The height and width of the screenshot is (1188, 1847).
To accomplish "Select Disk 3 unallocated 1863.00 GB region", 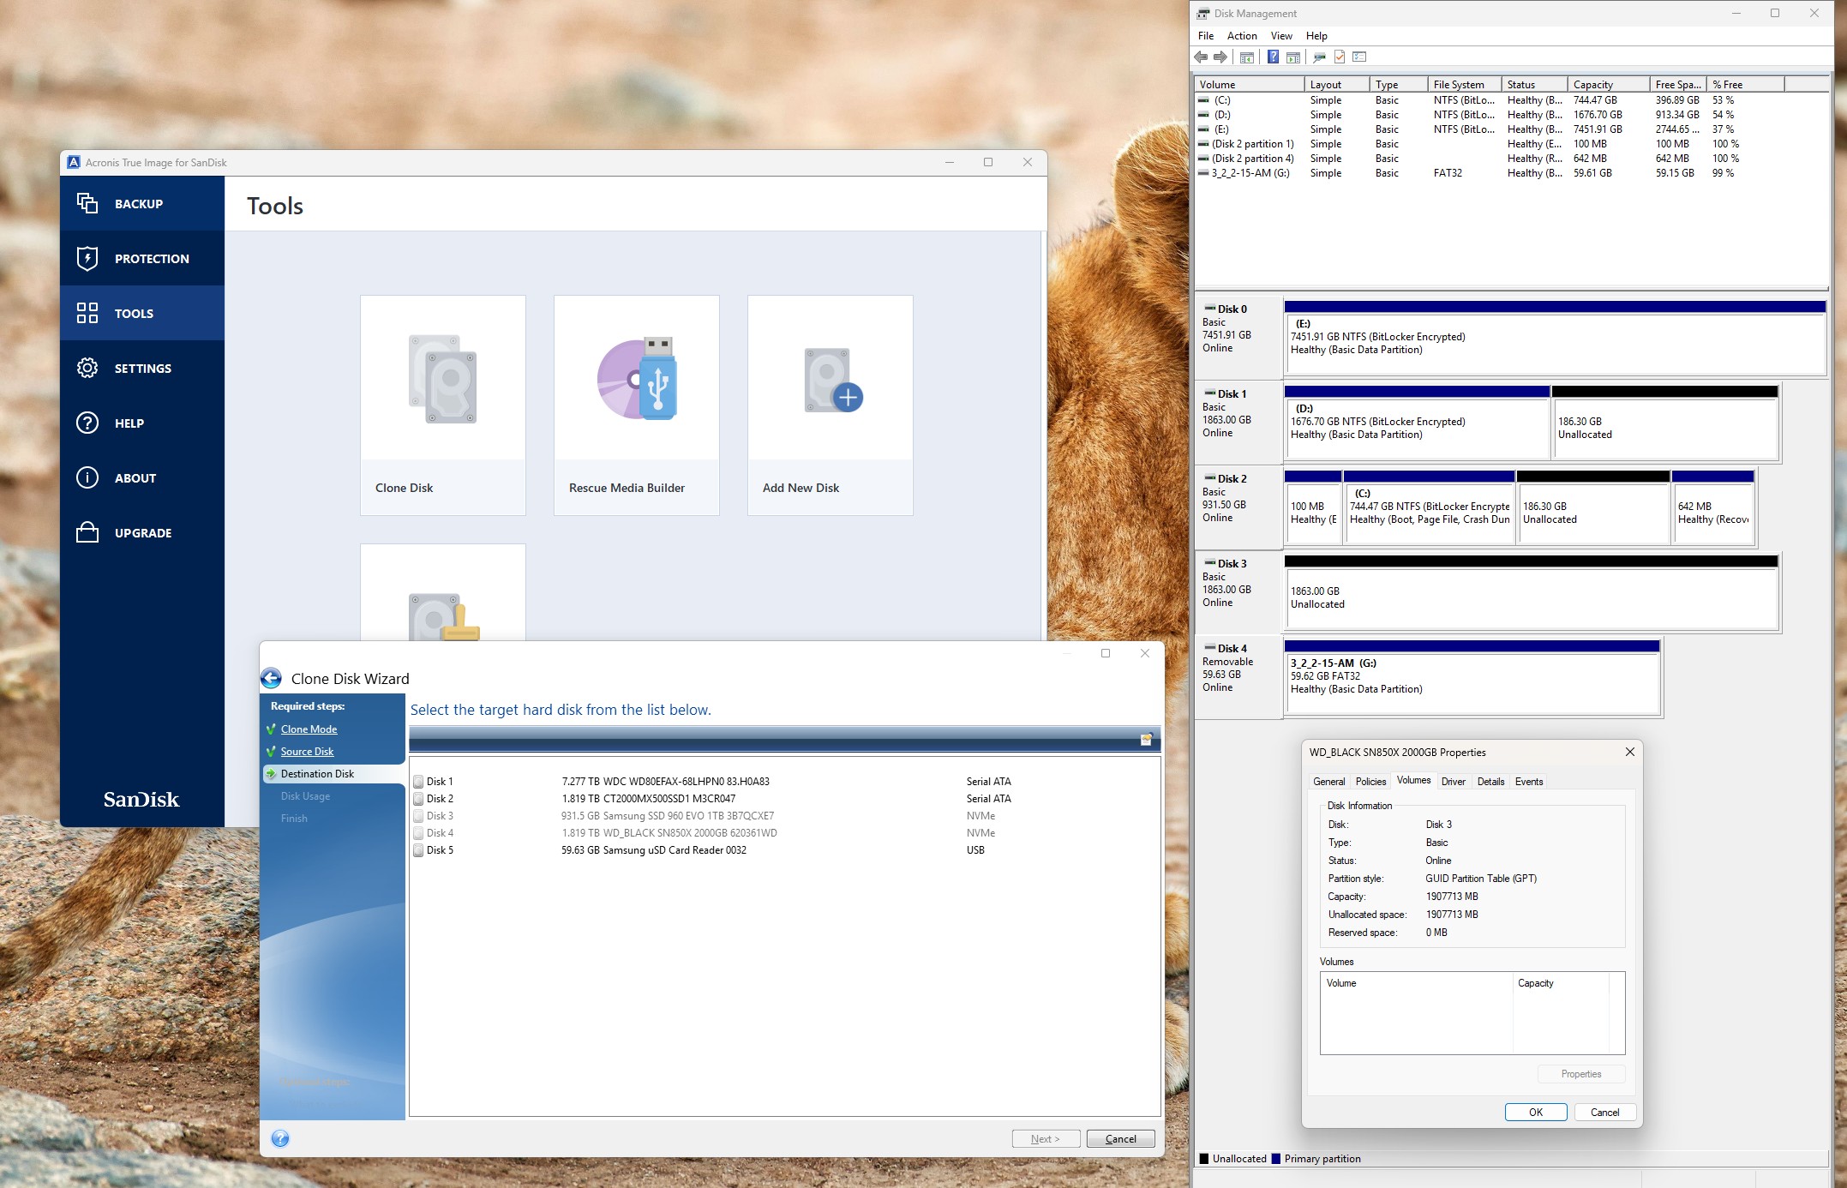I will [x=1530, y=597].
